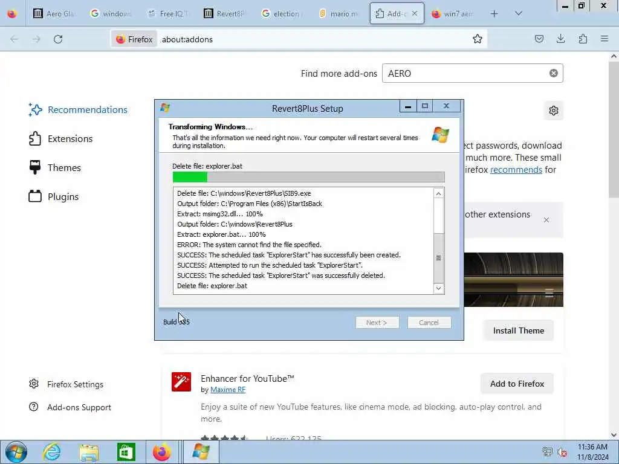619x464 pixels.
Task: Click the Revert8Plus Setup taskbar item
Action: [201, 452]
